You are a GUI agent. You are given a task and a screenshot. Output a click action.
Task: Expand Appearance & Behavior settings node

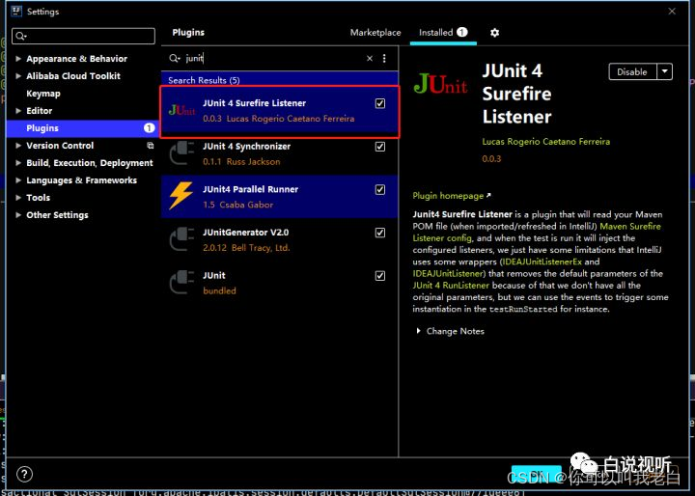coord(18,59)
